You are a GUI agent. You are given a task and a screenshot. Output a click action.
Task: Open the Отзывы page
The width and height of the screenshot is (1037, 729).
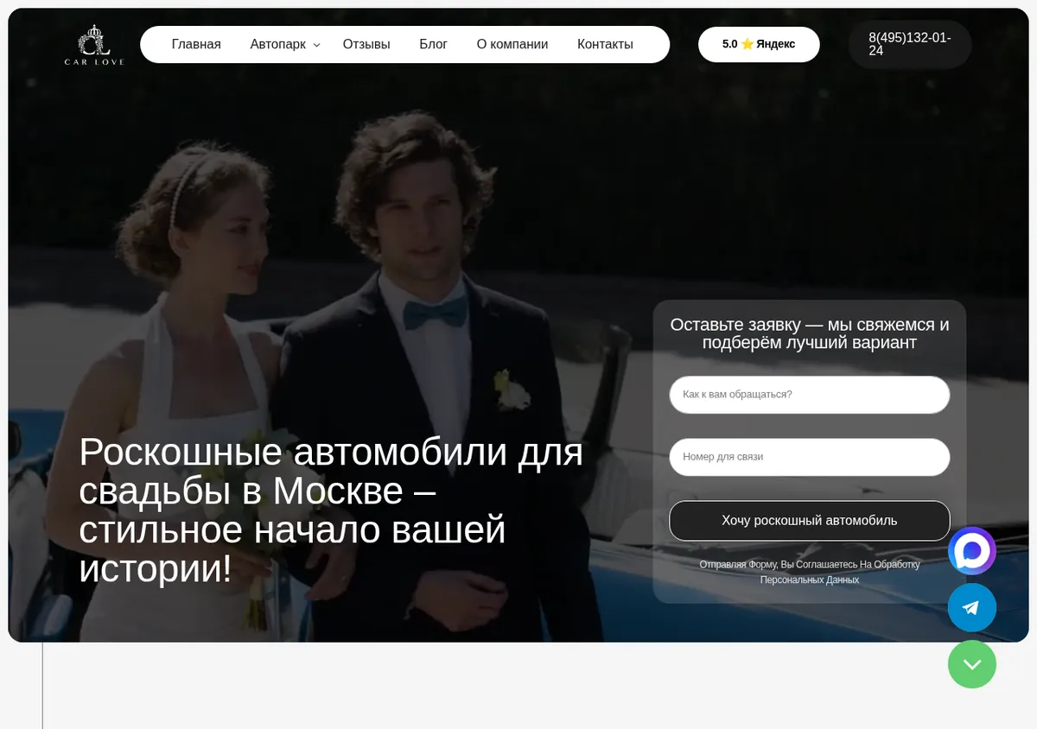click(366, 44)
